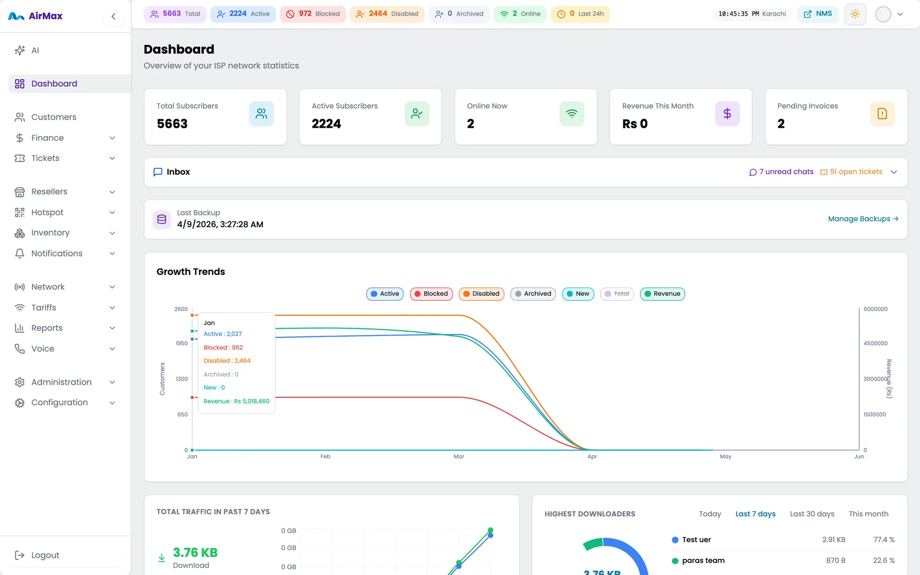Viewport: 920px width, 575px height.
Task: Select the This month tab
Action: [869, 514]
